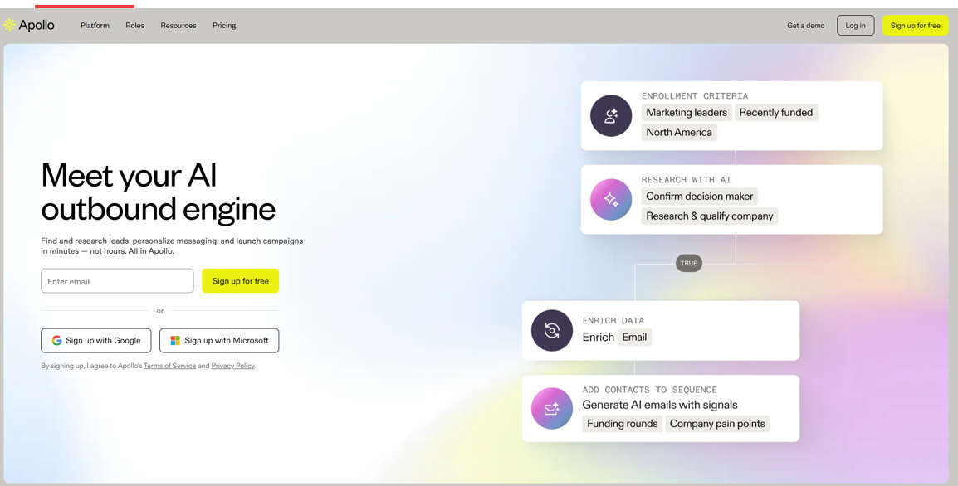The height and width of the screenshot is (486, 958).
Task: Open the Roles menu
Action: (x=135, y=26)
